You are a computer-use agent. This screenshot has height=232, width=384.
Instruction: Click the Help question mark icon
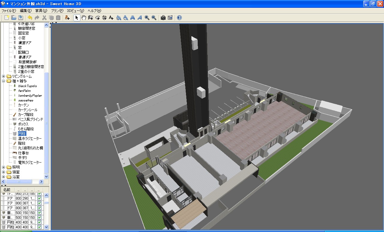tap(179, 18)
